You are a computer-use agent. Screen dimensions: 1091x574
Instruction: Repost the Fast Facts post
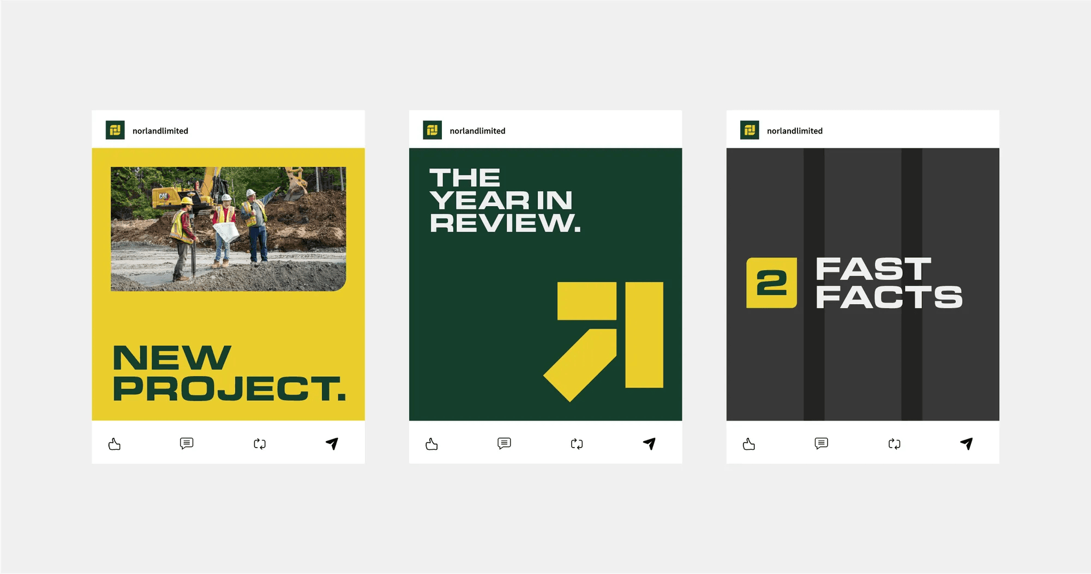click(894, 444)
